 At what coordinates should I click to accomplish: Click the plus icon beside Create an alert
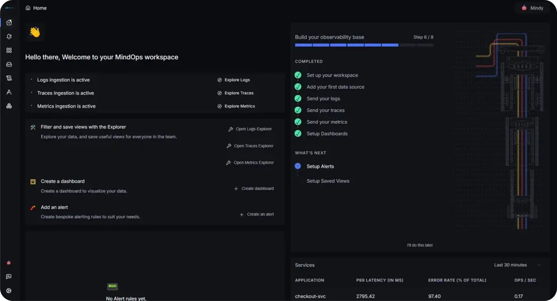pos(241,215)
